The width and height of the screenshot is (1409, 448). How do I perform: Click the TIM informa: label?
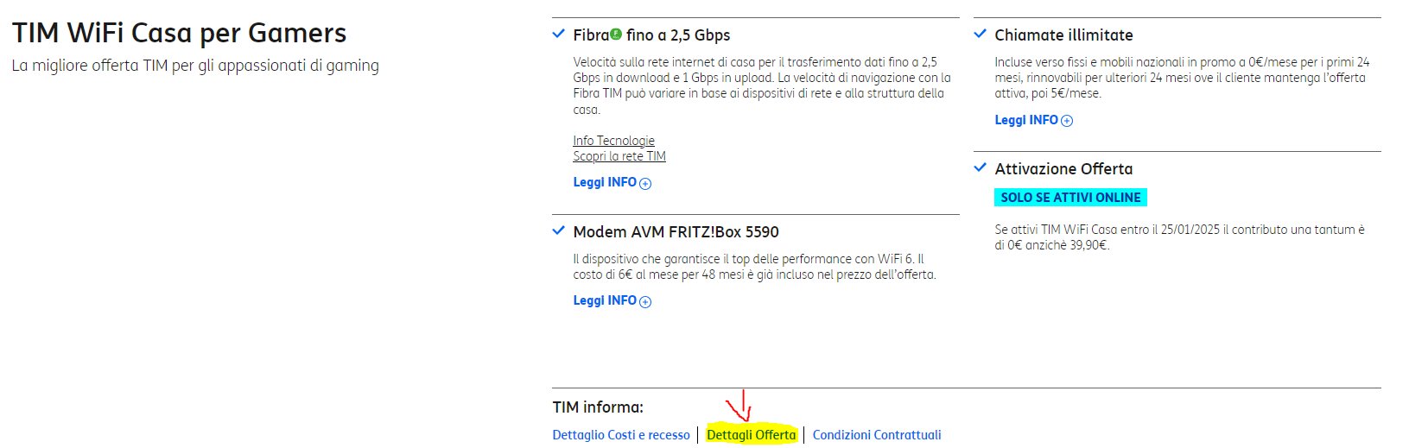pyautogui.click(x=598, y=407)
